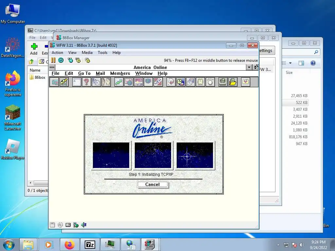Image resolution: width=335 pixels, height=251 pixels.
Task: Open 7-Zip from the taskbar
Action: click(90, 244)
